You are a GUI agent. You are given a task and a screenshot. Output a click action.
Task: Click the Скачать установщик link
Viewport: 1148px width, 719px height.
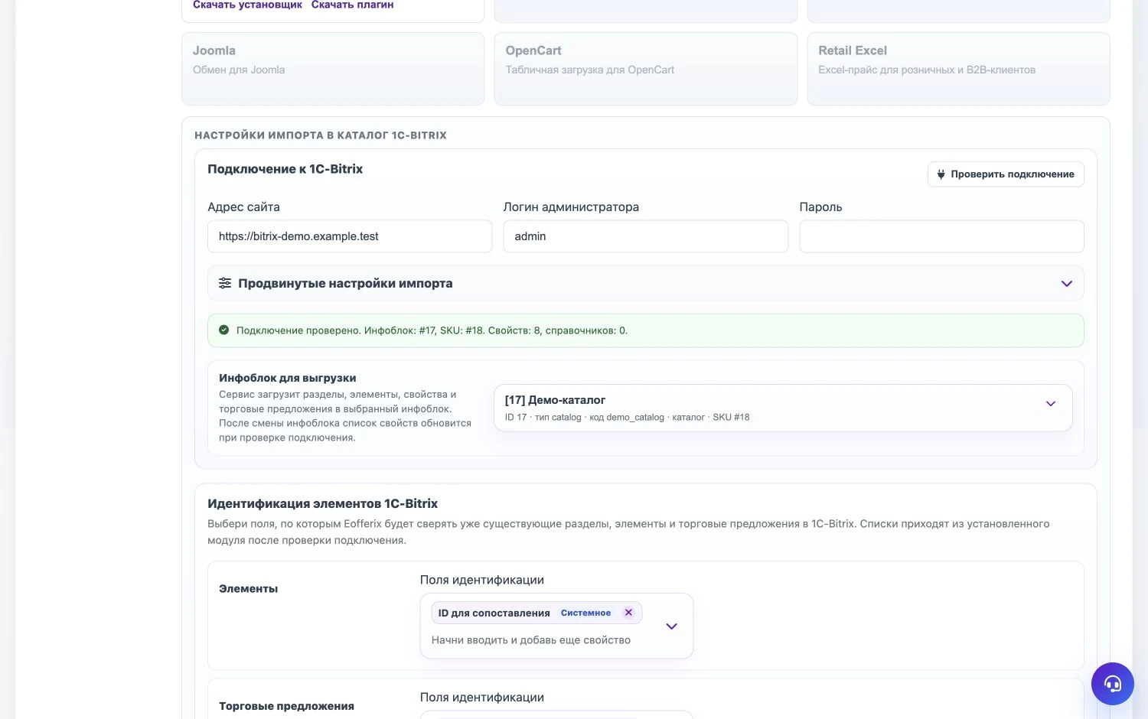click(x=247, y=5)
